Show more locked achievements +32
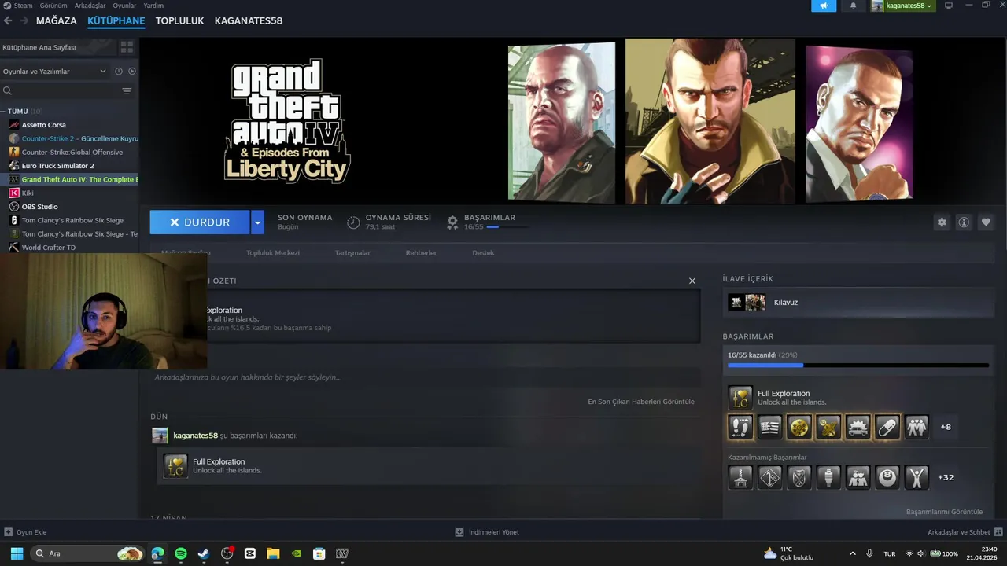Screen dimensions: 1007x566 tap(946, 477)
